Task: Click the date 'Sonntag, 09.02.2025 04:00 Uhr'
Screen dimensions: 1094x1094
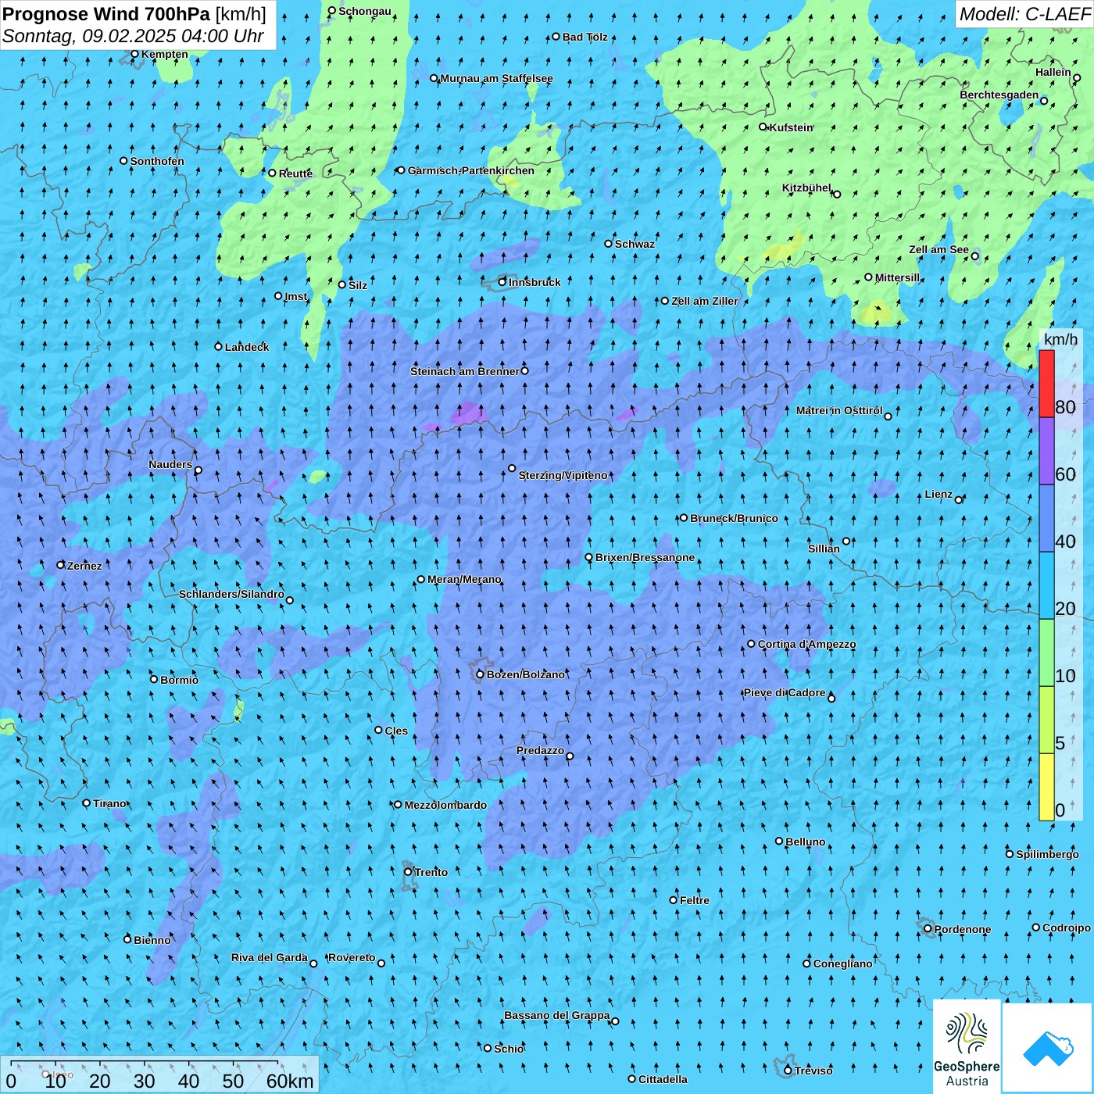Action: [133, 36]
